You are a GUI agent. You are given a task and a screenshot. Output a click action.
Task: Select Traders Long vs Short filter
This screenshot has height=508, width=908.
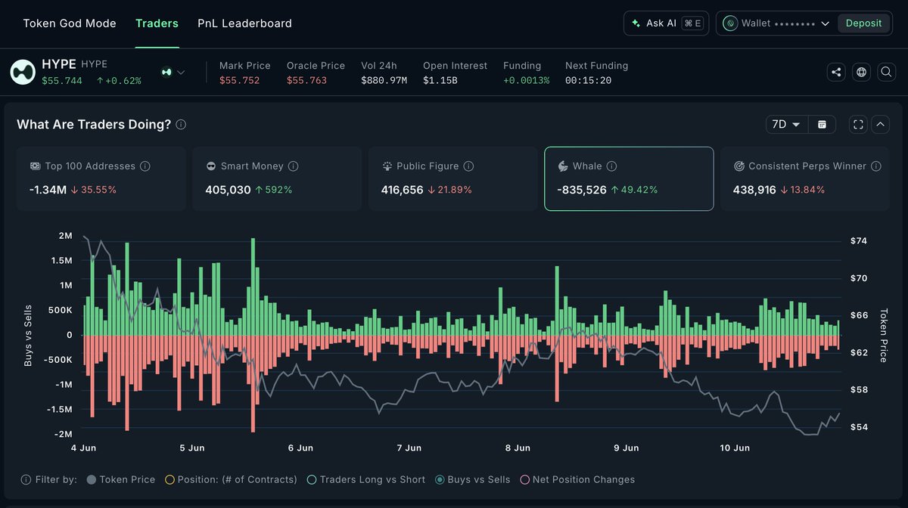365,479
